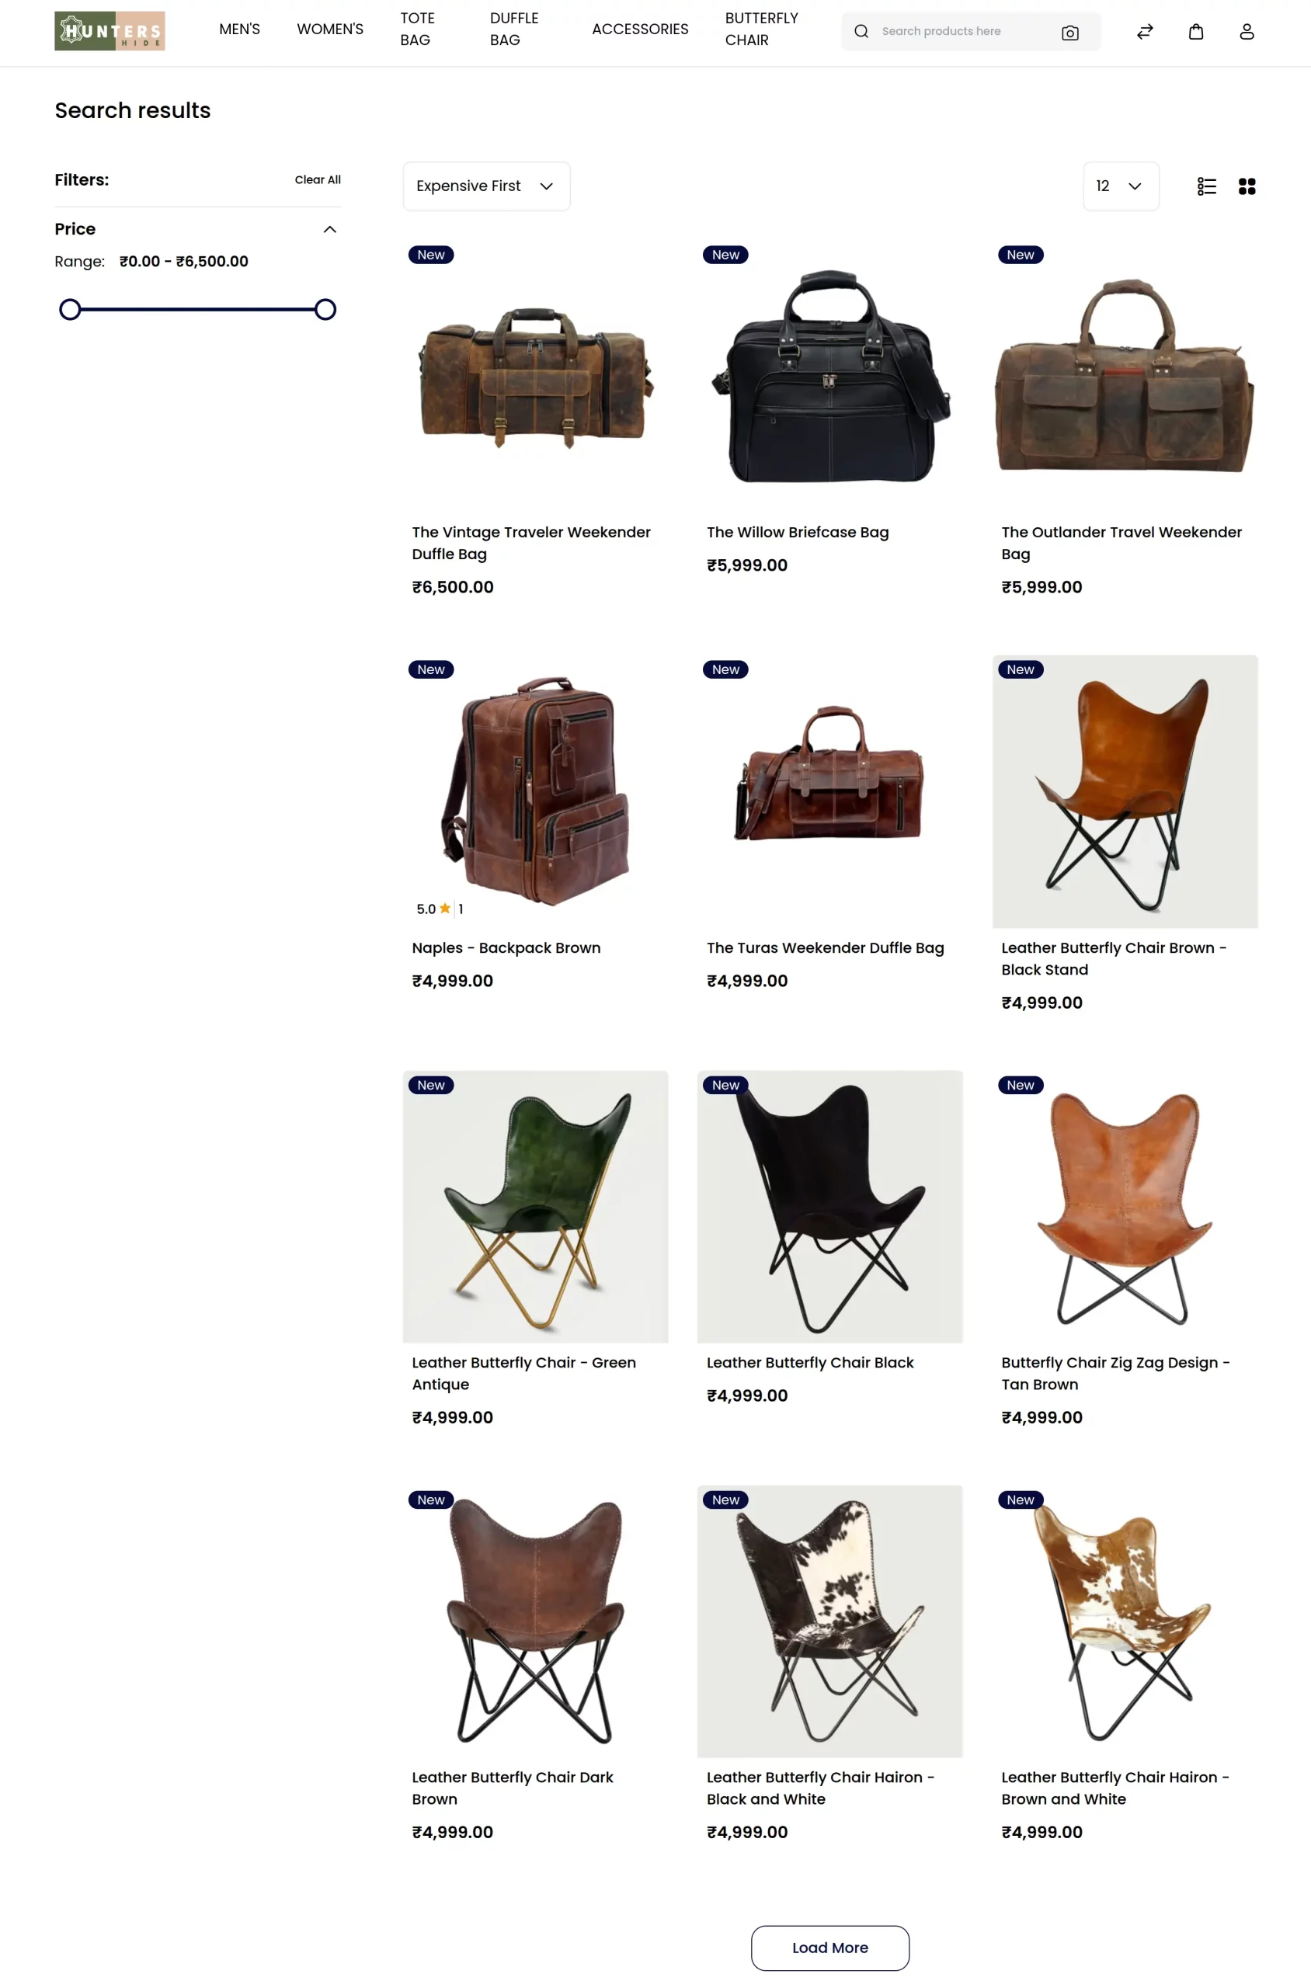The width and height of the screenshot is (1311, 1988).
Task: Open the MEN'S menu item
Action: click(x=240, y=30)
